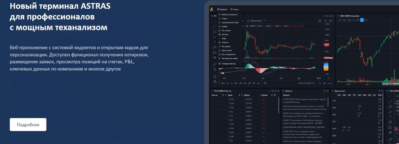
Task: Open the Виджеты menu
Action: [222, 9]
